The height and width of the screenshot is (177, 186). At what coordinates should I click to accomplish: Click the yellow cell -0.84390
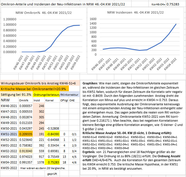(52, 134)
